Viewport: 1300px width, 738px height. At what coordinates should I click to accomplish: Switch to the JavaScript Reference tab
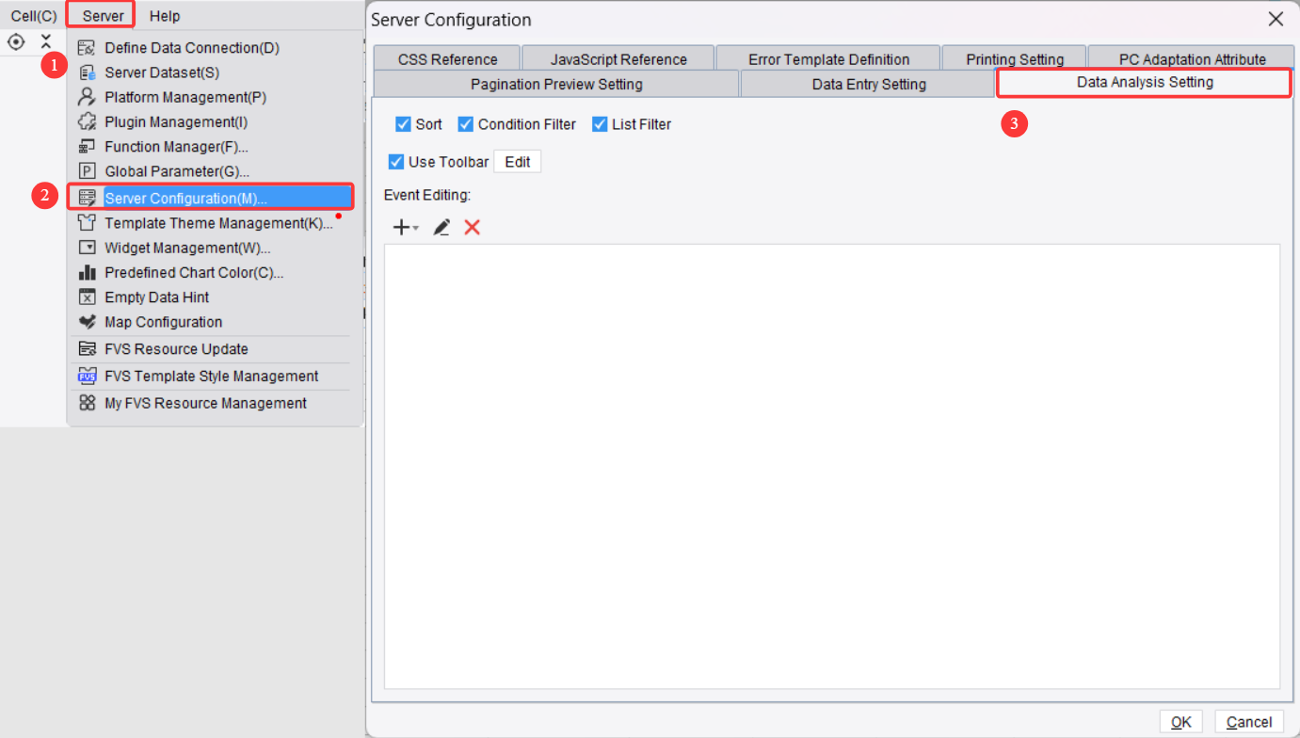[x=618, y=59]
